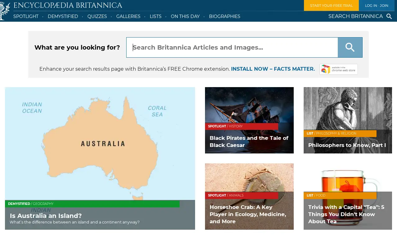Select Lists in the navigation bar

(156, 16)
